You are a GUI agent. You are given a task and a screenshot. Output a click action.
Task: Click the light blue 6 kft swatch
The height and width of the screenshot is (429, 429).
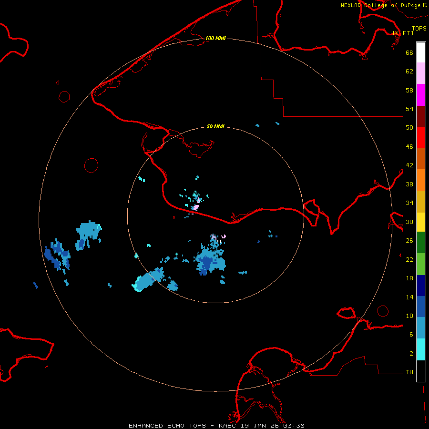pyautogui.click(x=421, y=328)
